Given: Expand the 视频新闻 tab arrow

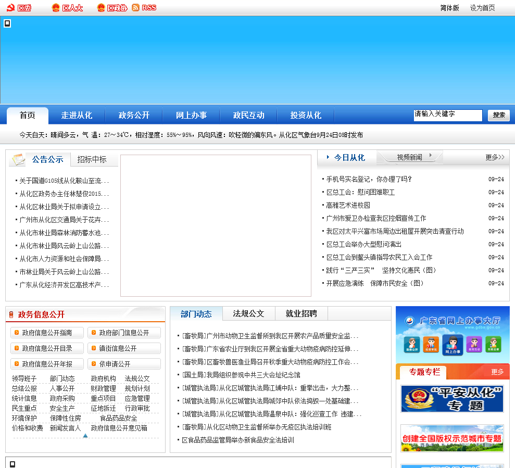Looking at the screenshot, I should (431, 155).
